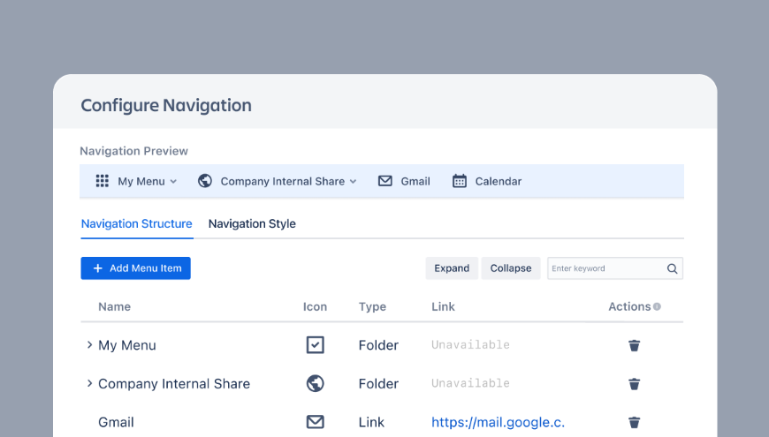The image size is (769, 437).
Task: Switch to Navigation Style tab
Action: click(x=252, y=223)
